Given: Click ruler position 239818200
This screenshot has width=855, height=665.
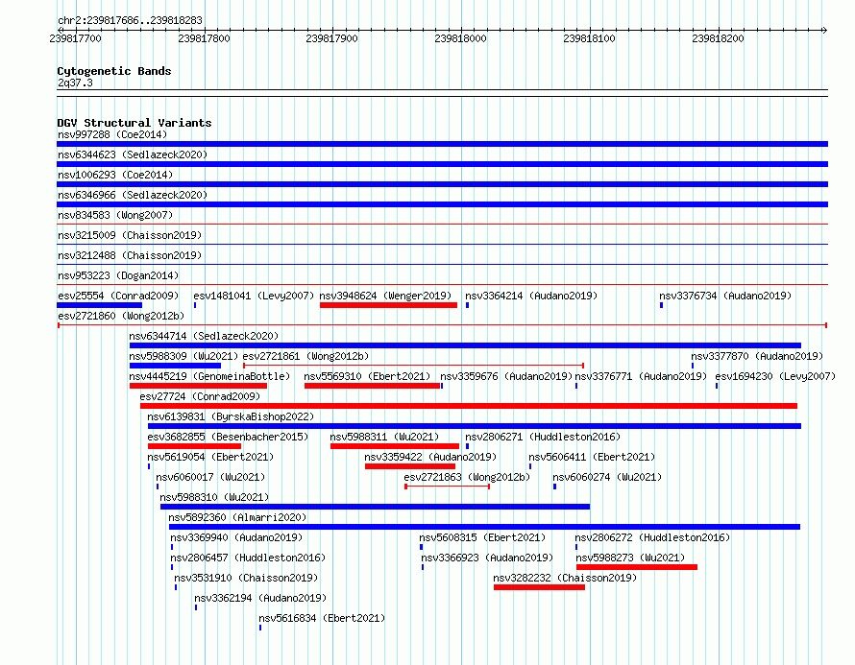Looking at the screenshot, I should click(718, 38).
